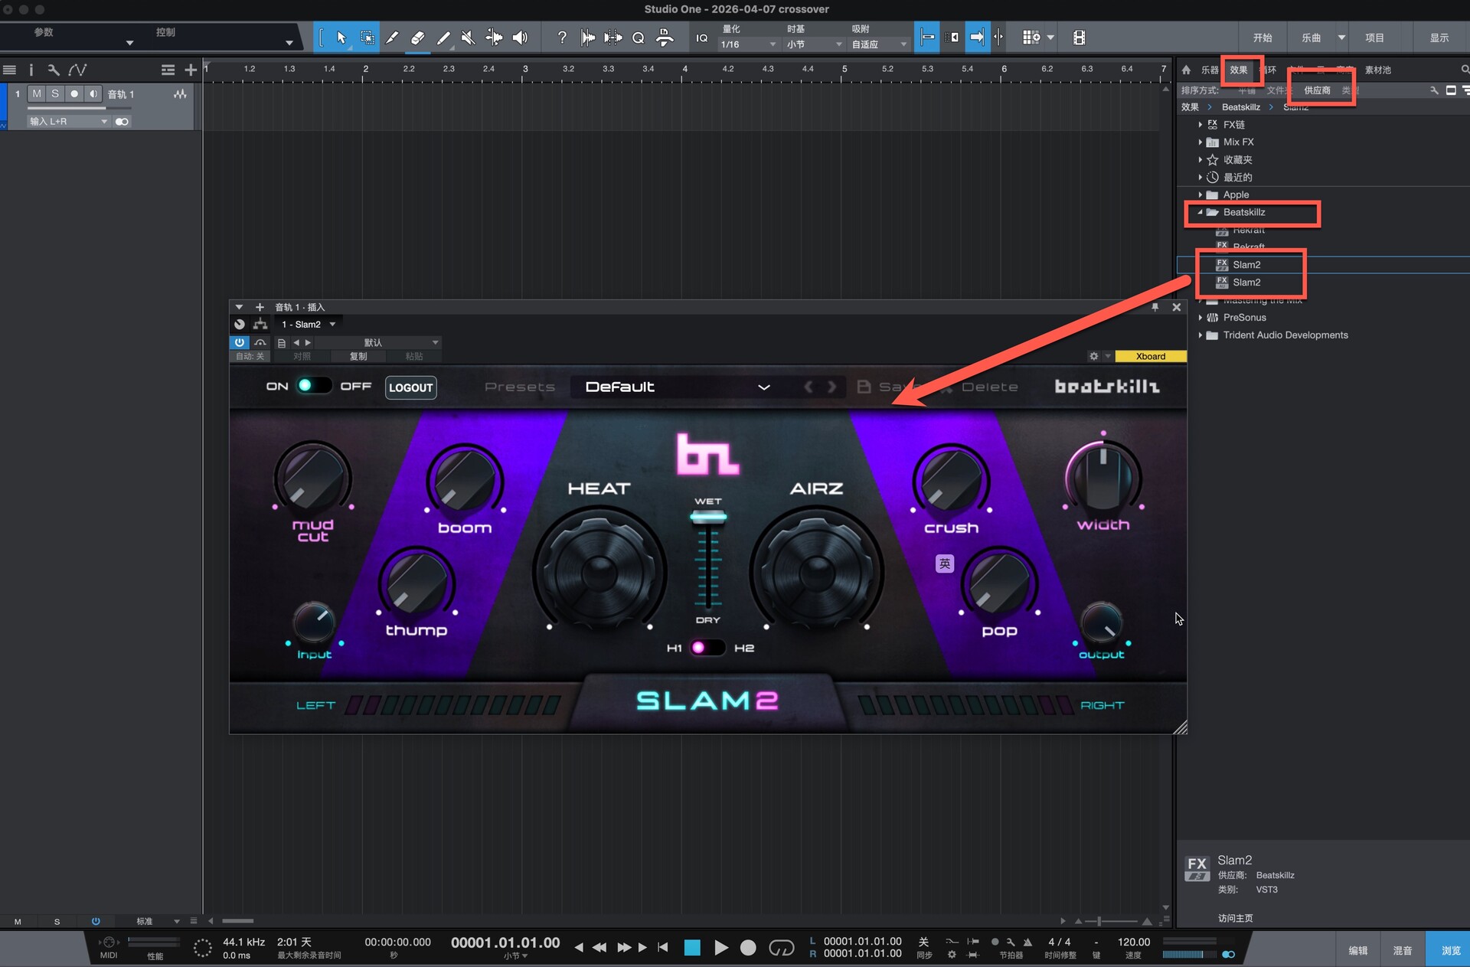This screenshot has width=1470, height=967.
Task: Select the Listen speaker tool
Action: pyautogui.click(x=520, y=38)
